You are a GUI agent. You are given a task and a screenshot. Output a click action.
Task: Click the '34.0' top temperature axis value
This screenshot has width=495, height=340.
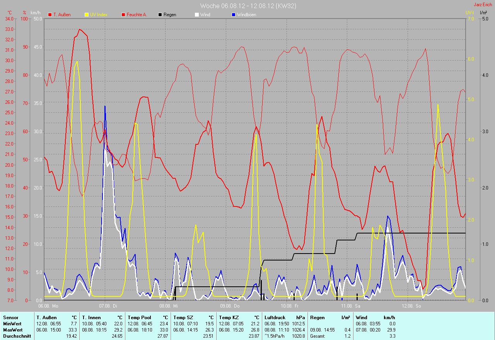click(9, 19)
